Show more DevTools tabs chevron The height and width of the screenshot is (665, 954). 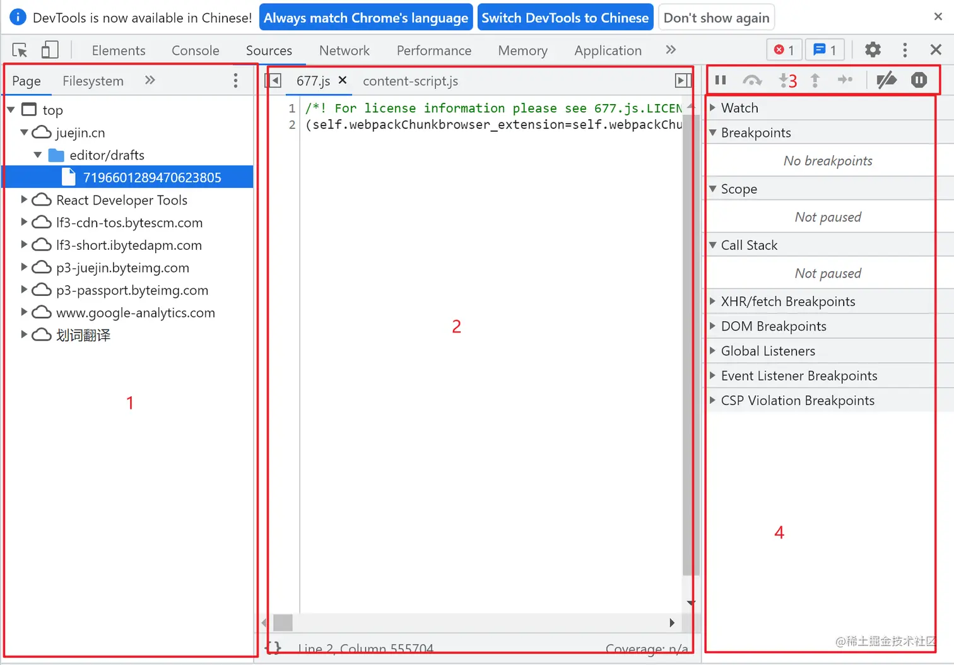[671, 50]
